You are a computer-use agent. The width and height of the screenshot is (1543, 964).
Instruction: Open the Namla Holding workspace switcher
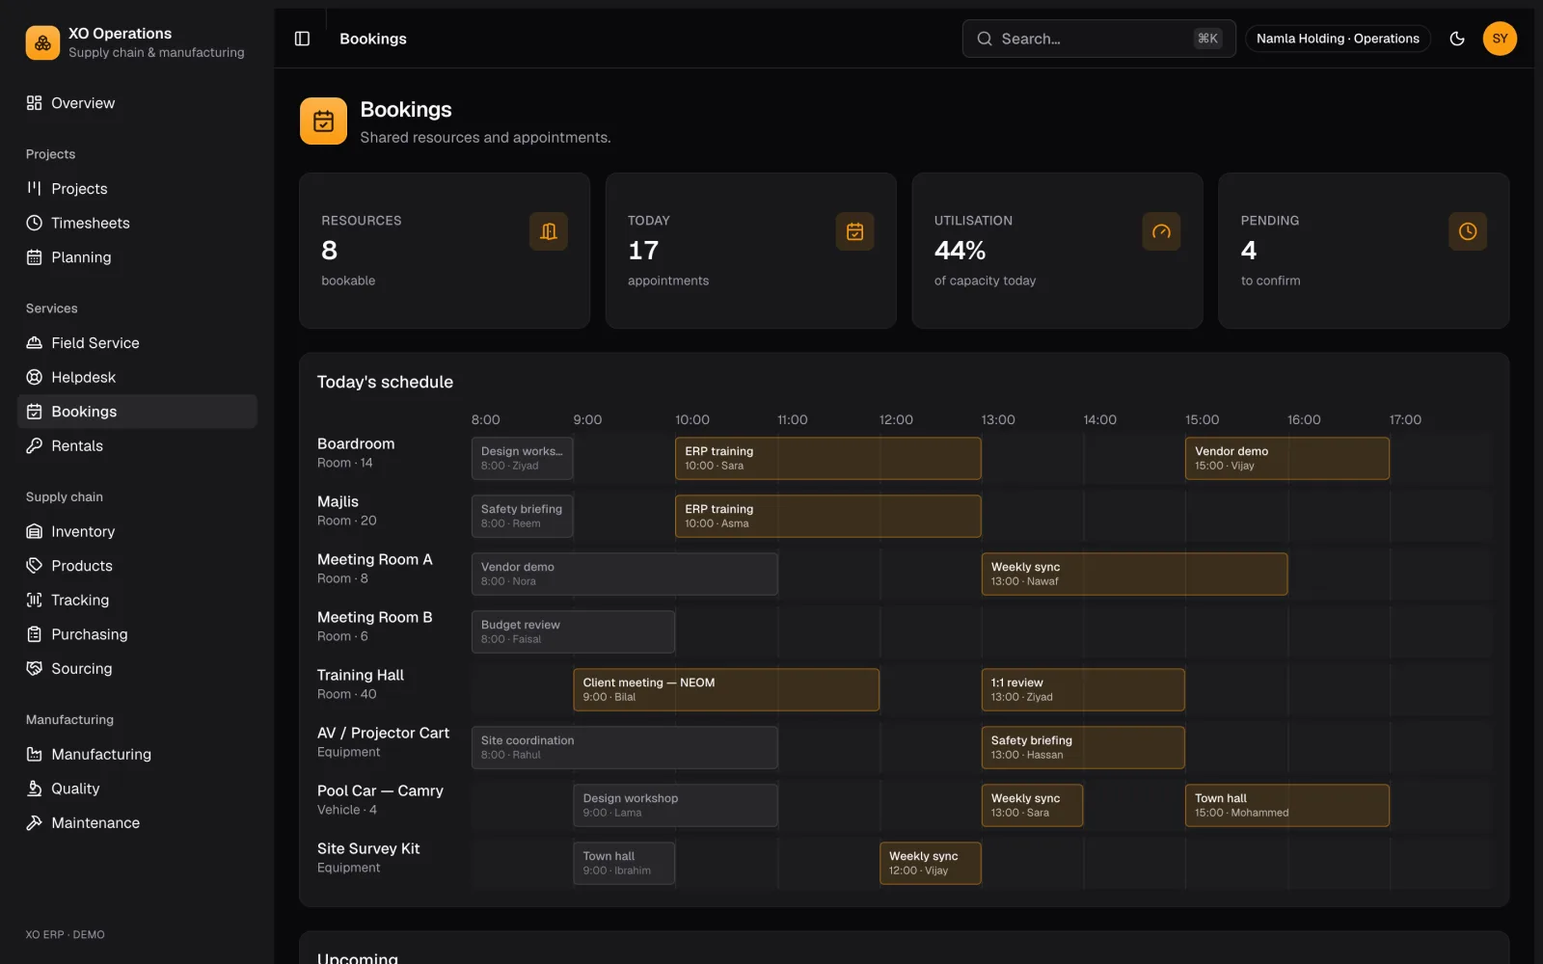pyautogui.click(x=1338, y=39)
